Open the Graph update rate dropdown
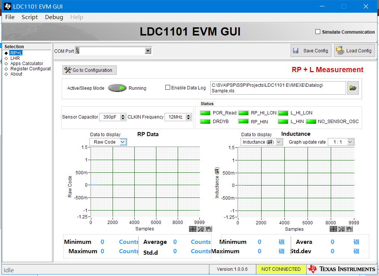 click(350, 142)
